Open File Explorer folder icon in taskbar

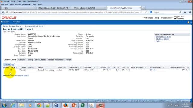(x=22, y=105)
